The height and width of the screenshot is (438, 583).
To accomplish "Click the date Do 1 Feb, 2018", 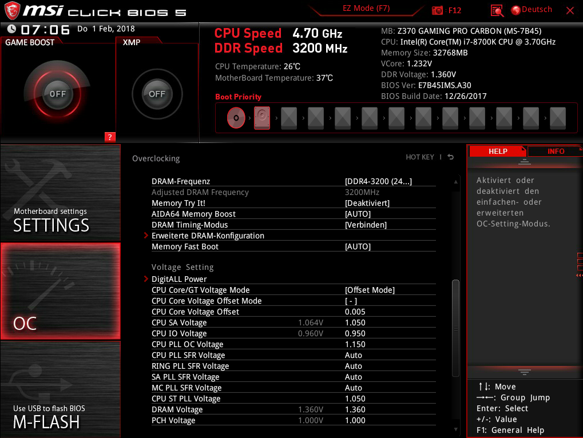I will [x=106, y=29].
